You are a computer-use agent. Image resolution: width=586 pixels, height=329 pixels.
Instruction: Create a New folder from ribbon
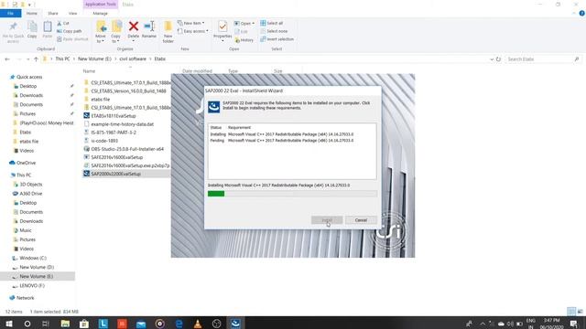(x=168, y=32)
